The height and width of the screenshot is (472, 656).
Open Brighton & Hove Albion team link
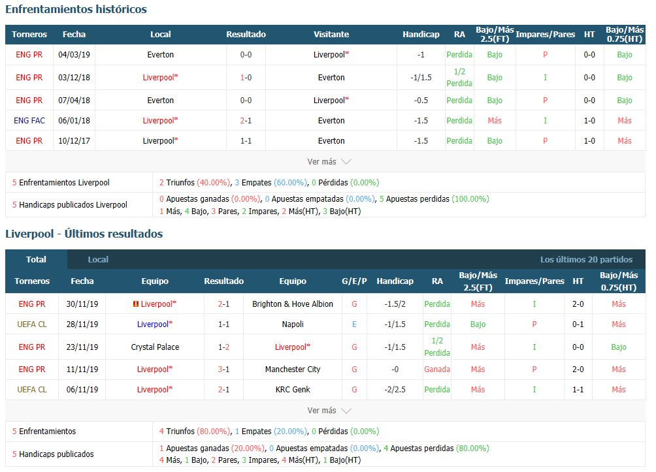(x=293, y=304)
